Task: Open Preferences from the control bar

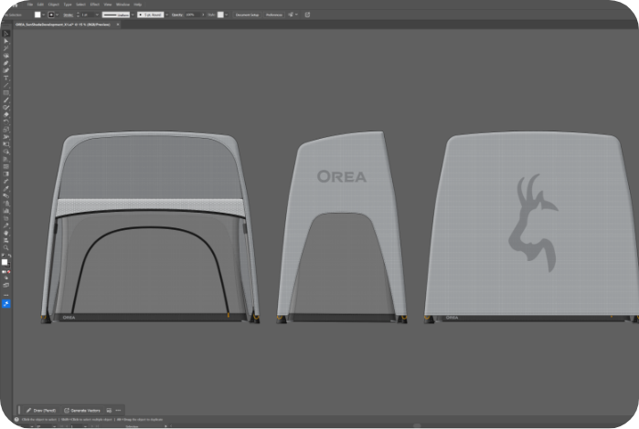Action: 274,15
